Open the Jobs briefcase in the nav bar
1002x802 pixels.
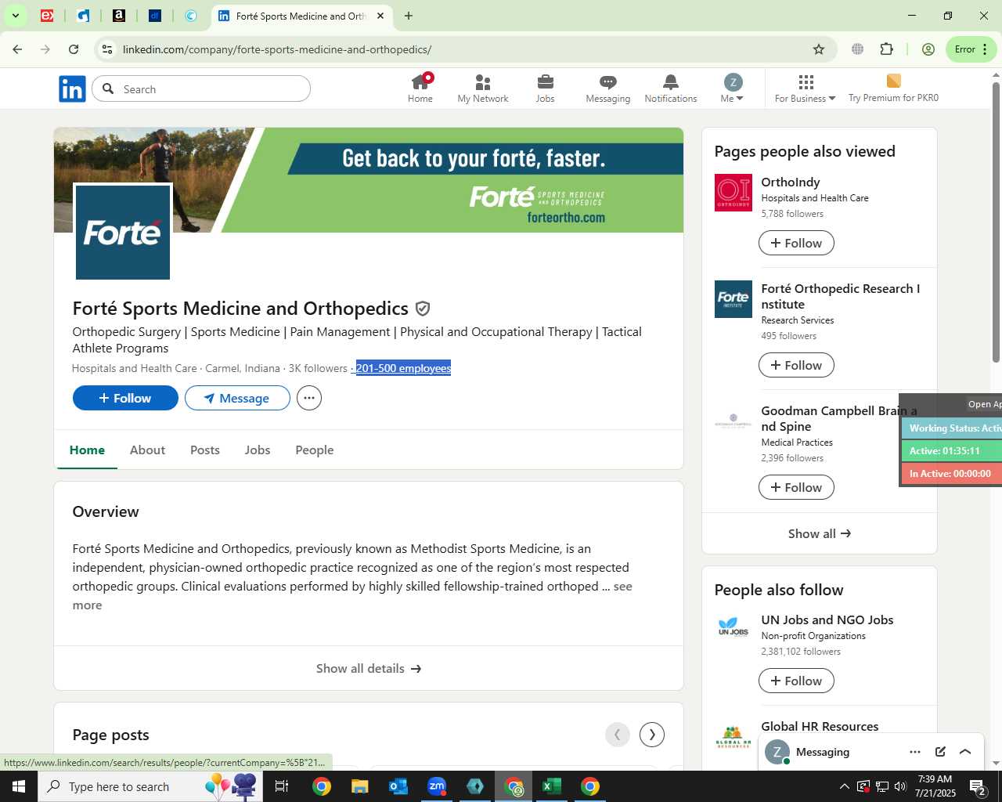[x=546, y=89]
